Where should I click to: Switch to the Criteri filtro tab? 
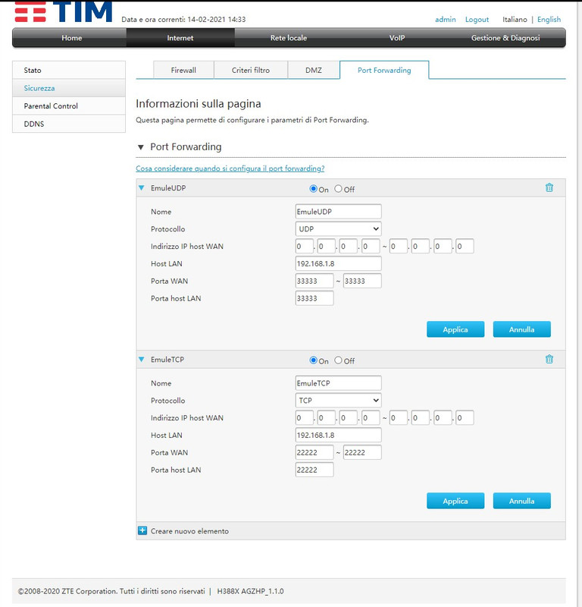251,70
